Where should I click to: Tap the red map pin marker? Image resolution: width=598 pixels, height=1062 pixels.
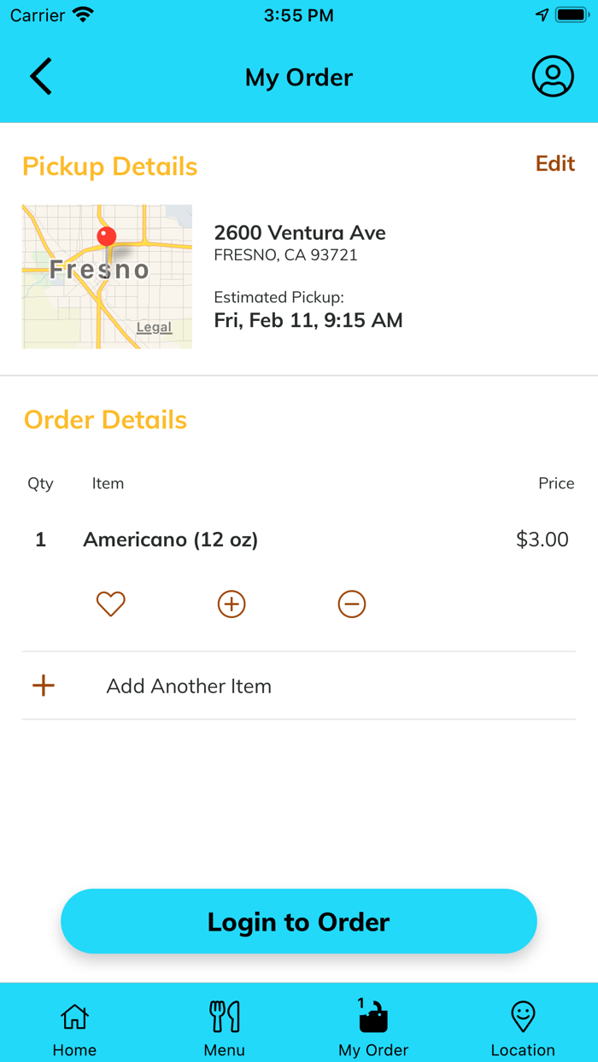(107, 236)
